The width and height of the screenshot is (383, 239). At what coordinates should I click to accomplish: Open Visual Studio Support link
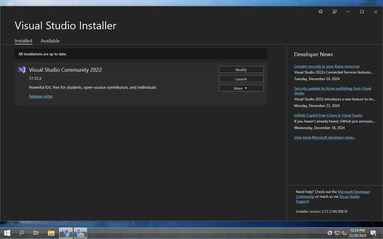328,199
